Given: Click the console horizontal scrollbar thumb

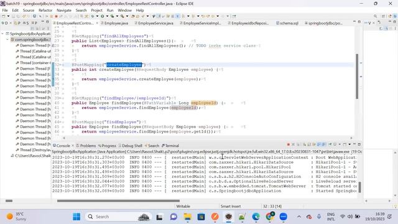Looking at the screenshot, I should (118, 201).
